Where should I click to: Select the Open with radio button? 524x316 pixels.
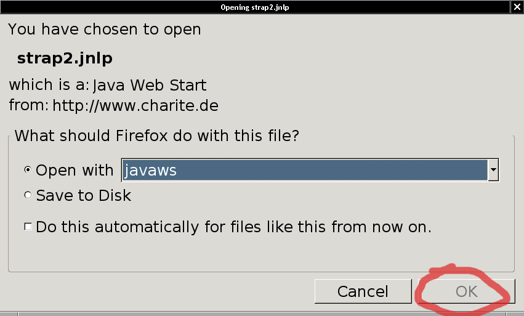pyautogui.click(x=28, y=170)
